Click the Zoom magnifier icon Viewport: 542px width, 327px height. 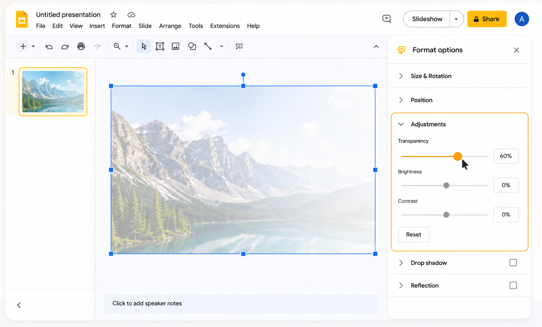point(117,46)
